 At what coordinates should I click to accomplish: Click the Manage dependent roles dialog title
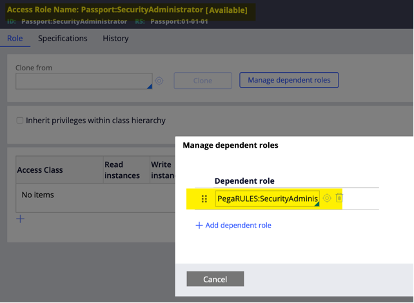230,145
